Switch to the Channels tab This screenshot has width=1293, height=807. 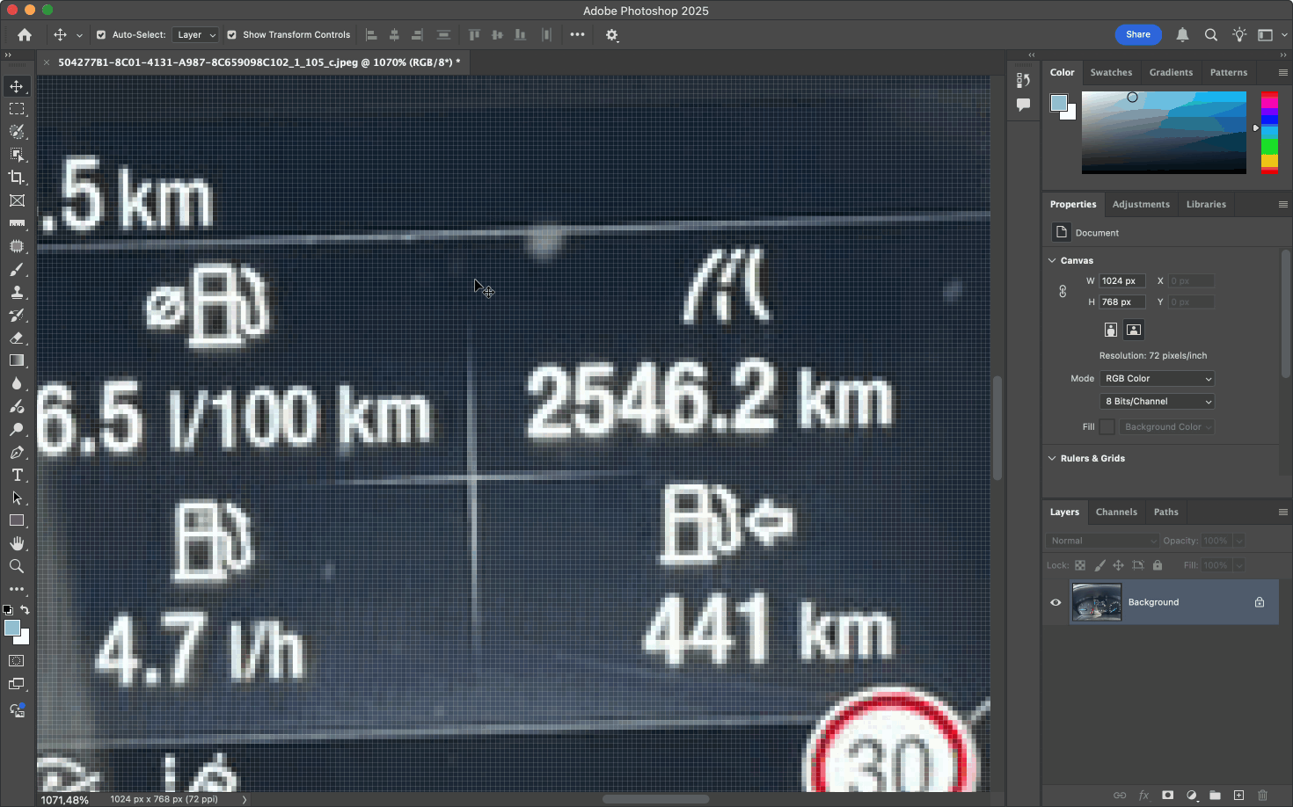(x=1116, y=512)
